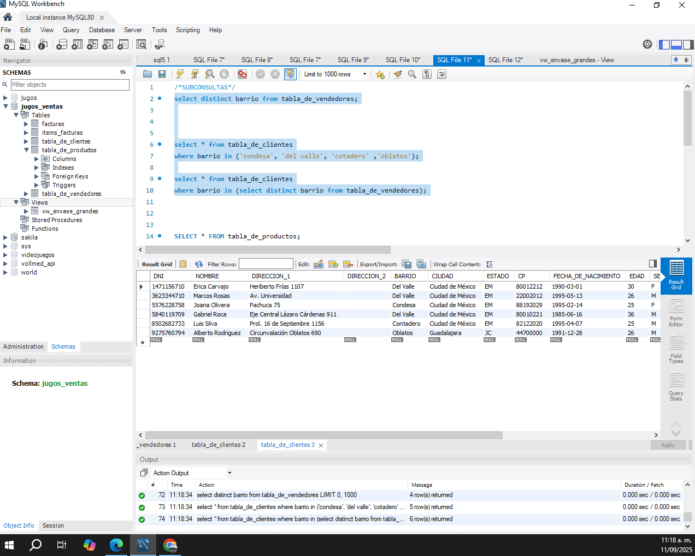
Task: Execute the selected SQL with lightning icon
Action: coord(180,74)
